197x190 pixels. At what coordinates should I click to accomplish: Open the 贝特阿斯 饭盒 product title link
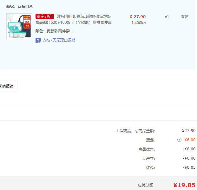click(x=74, y=19)
